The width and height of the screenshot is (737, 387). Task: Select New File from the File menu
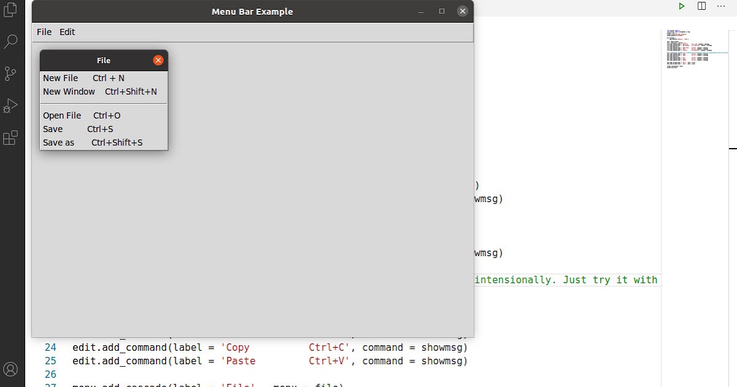point(60,78)
